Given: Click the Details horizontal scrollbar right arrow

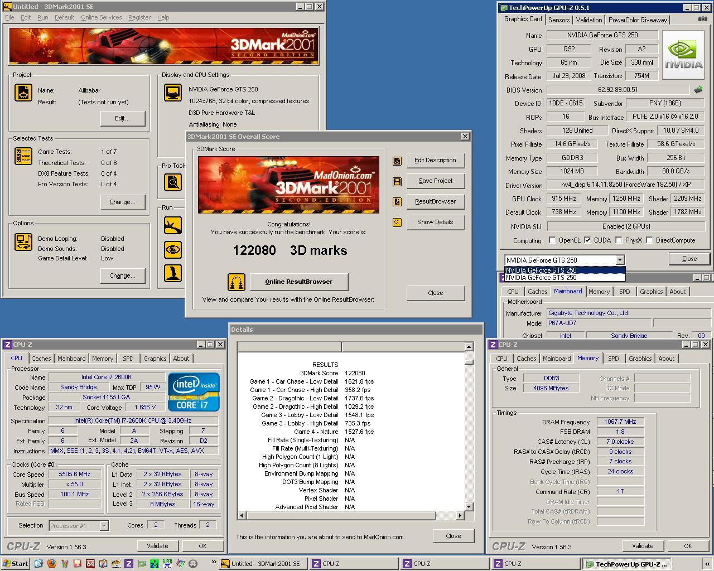Looking at the screenshot, I should [460, 515].
